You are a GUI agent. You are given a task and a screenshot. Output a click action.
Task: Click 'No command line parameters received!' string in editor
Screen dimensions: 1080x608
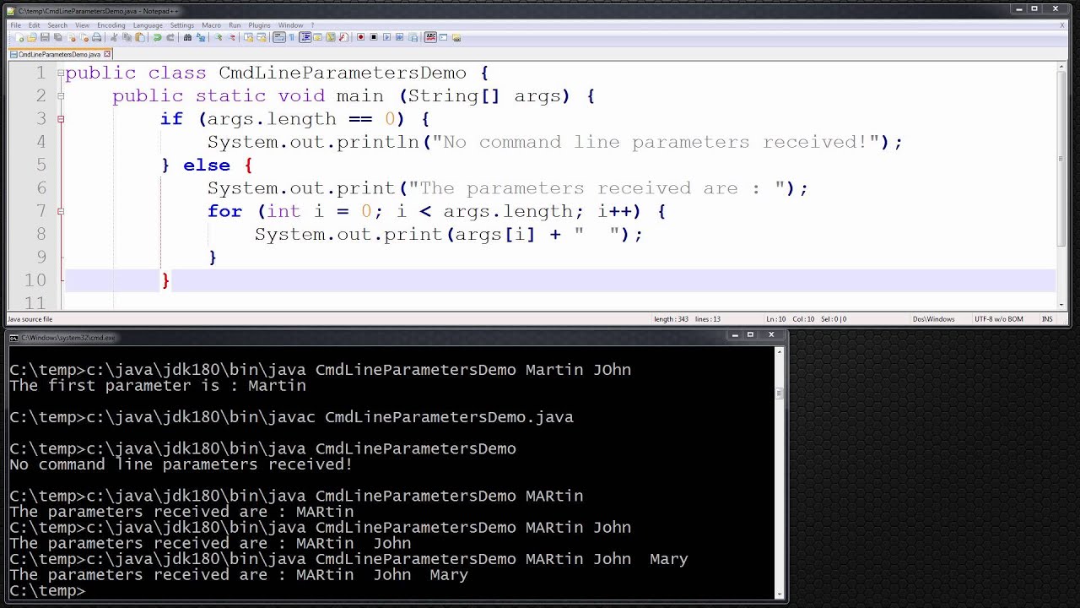click(x=656, y=142)
